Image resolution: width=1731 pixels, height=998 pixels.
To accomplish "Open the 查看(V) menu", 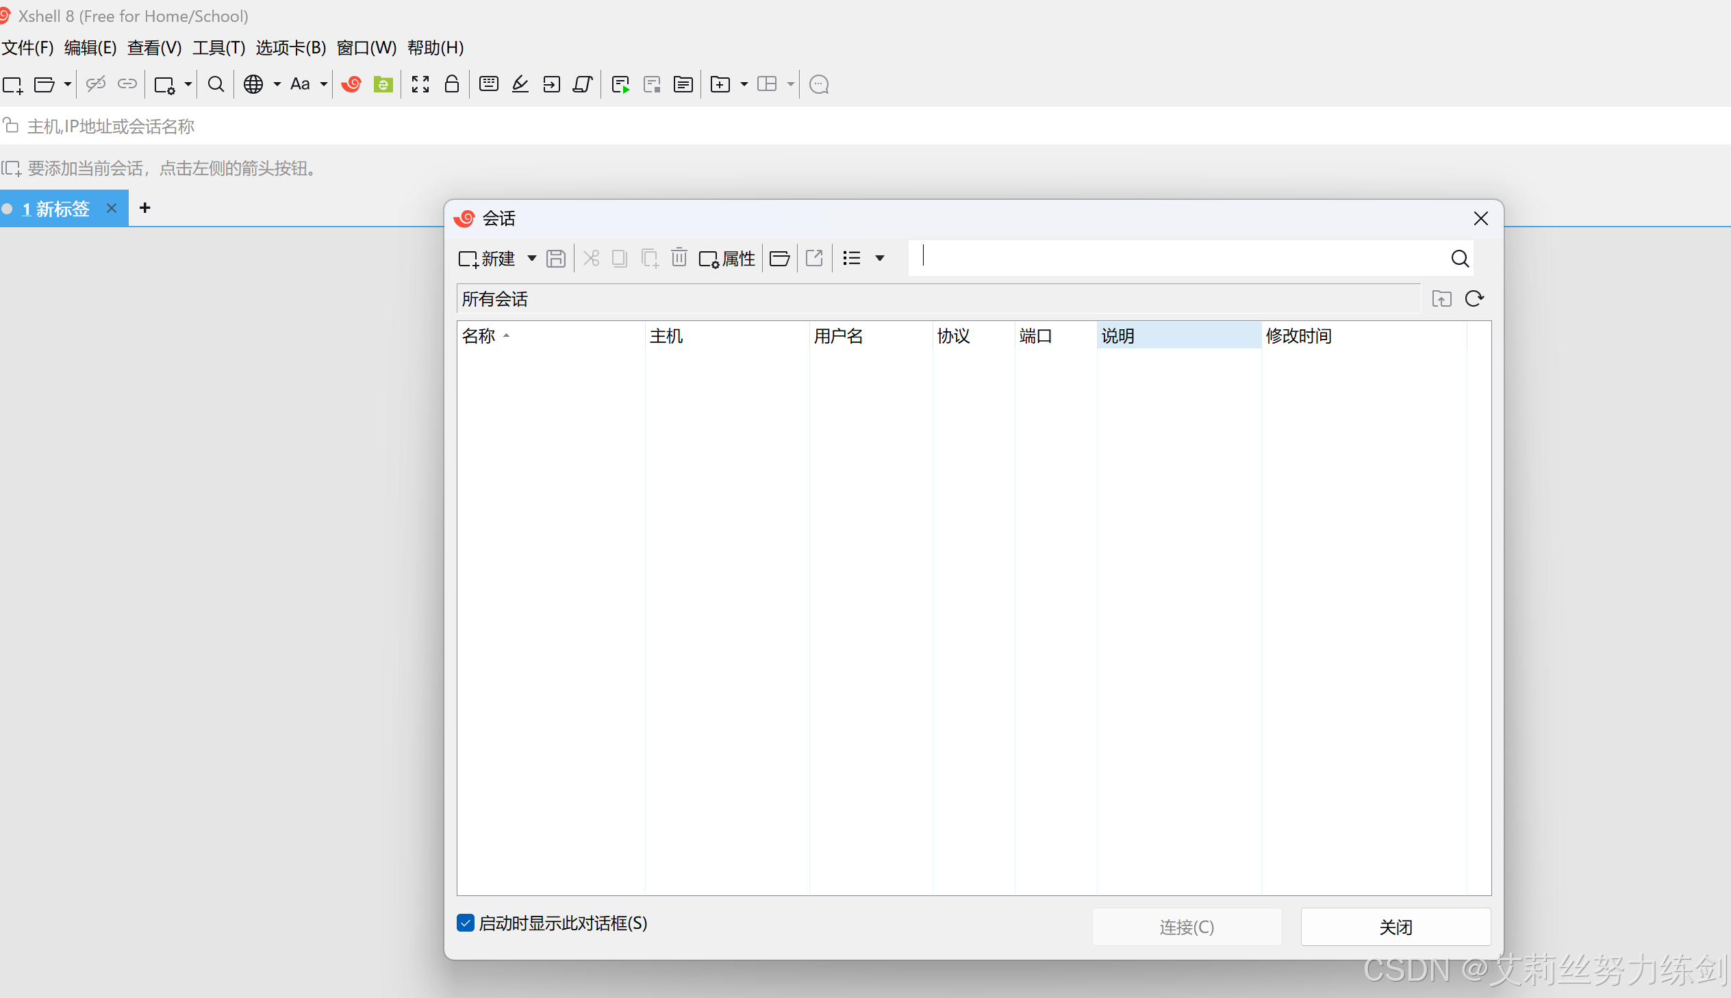I will coord(154,47).
